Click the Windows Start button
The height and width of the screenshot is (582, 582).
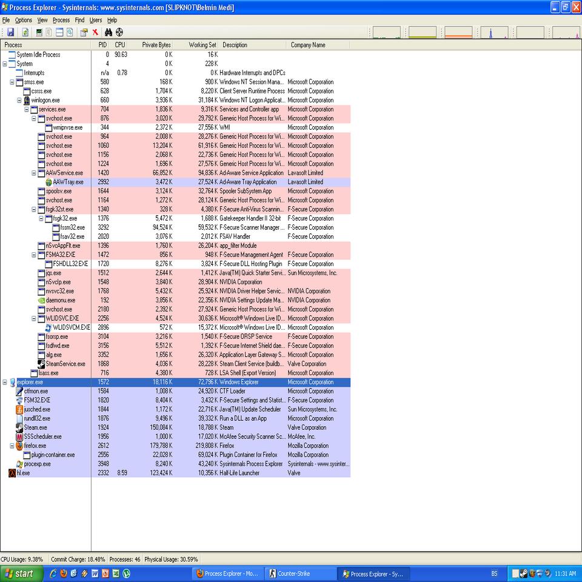pos(22,574)
